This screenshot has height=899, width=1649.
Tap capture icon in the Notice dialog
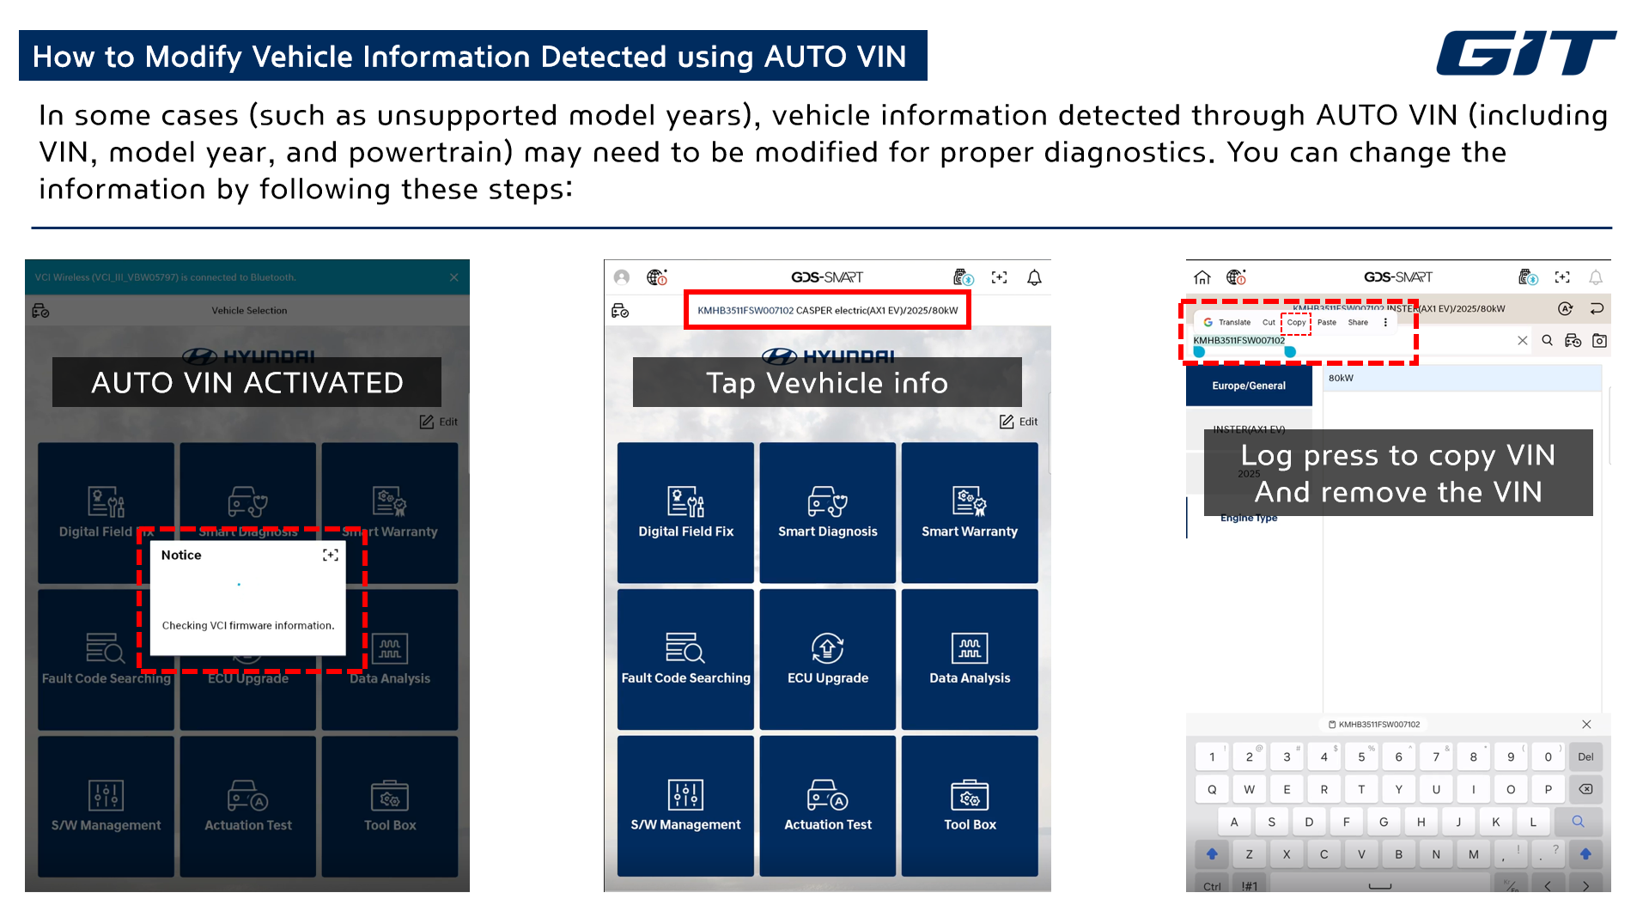(x=331, y=556)
